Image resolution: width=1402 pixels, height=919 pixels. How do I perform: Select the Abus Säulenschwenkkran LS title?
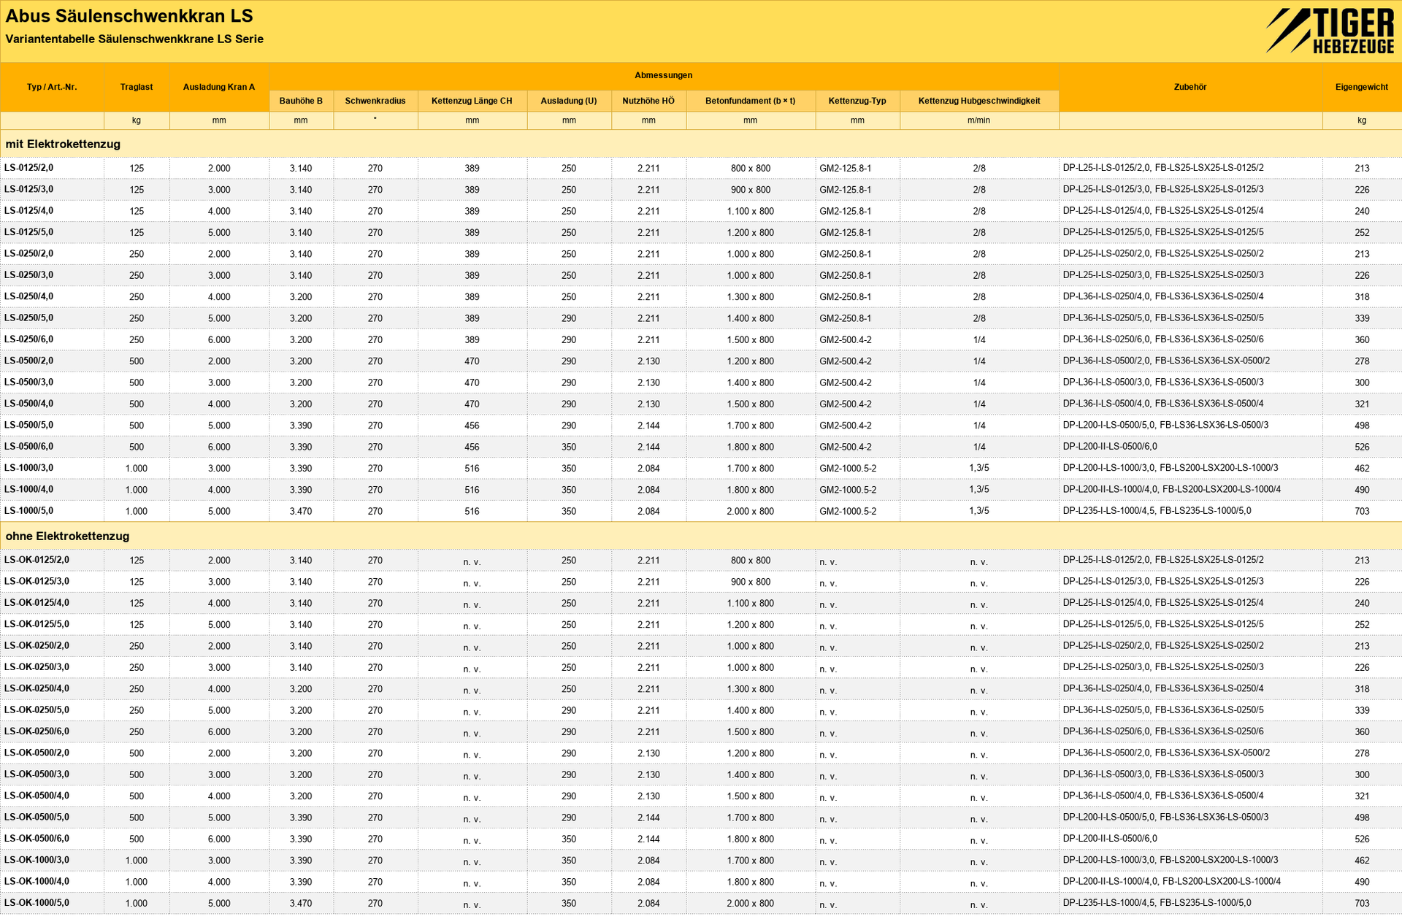click(x=129, y=16)
